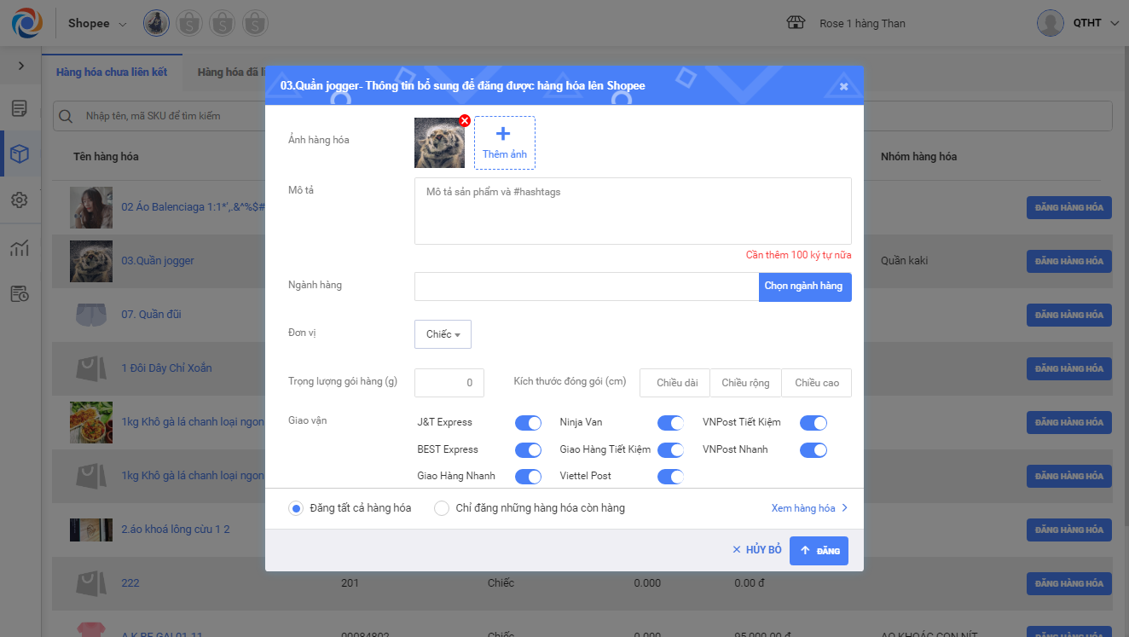Disable the Ninja Van shipping switch
The width and height of the screenshot is (1129, 637).
point(670,423)
